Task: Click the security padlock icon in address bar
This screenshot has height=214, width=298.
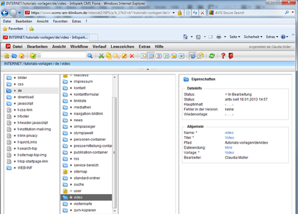Action: (x=179, y=12)
